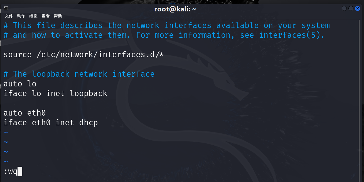The height and width of the screenshot is (182, 364).
Task: Click 'loopback' in the iface lo line
Action: pyautogui.click(x=88, y=93)
